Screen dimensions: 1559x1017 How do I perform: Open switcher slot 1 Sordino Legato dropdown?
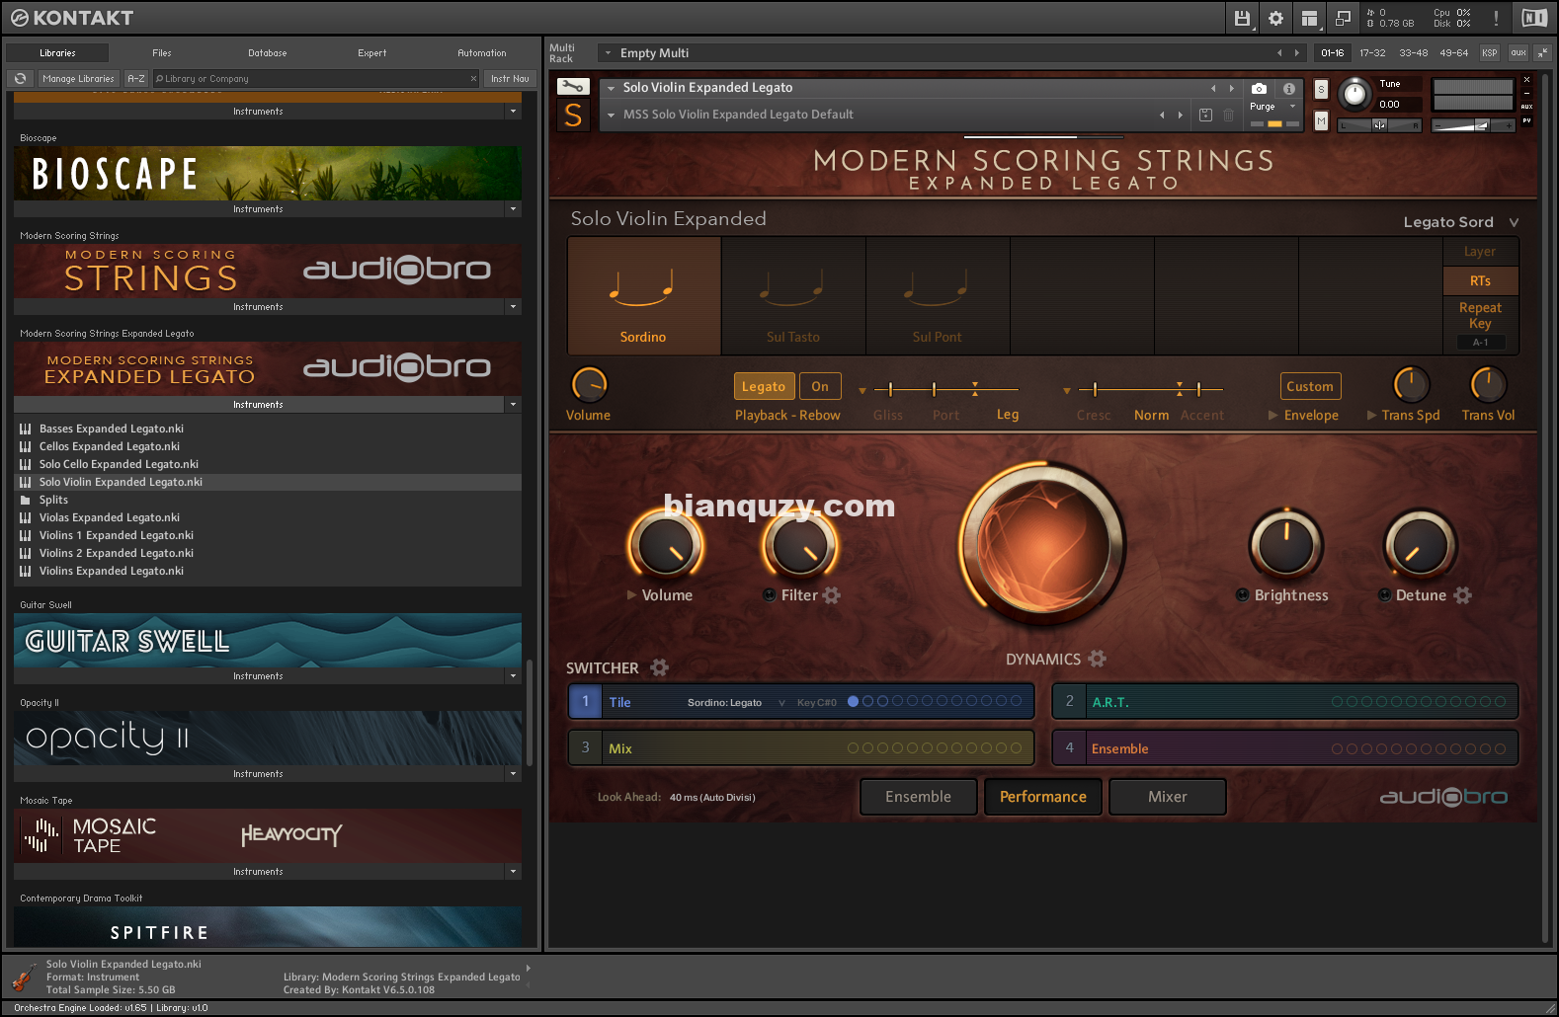click(x=736, y=702)
